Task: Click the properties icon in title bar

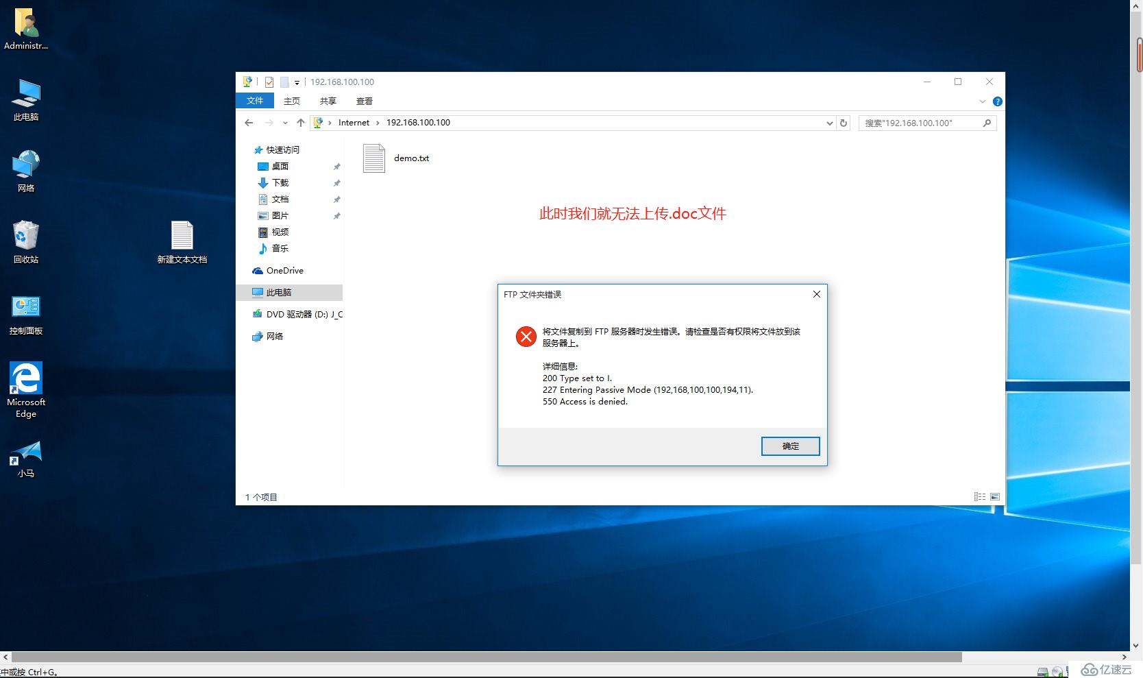Action: 269,82
